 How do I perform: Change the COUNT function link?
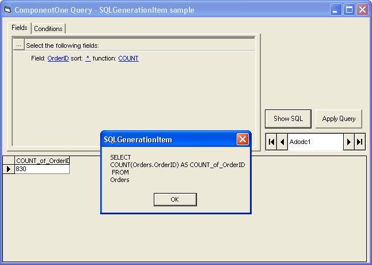point(128,58)
